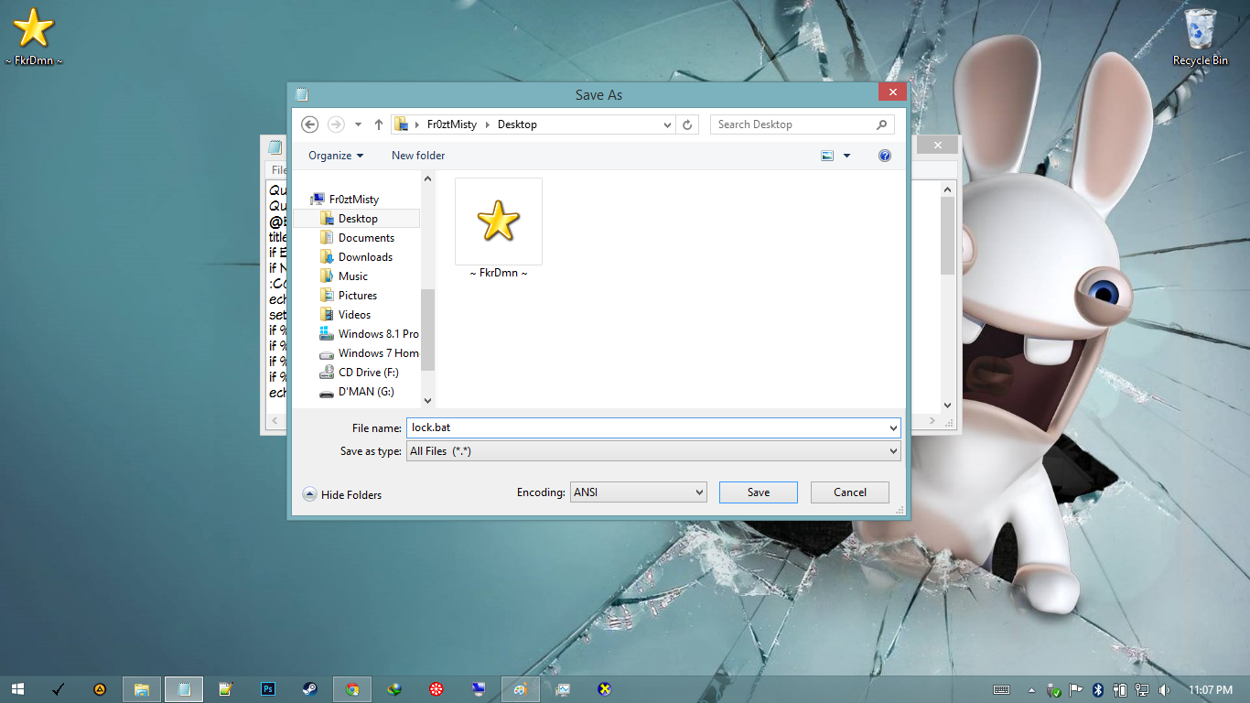Launch Steam from the taskbar
The height and width of the screenshot is (703, 1250).
(311, 689)
